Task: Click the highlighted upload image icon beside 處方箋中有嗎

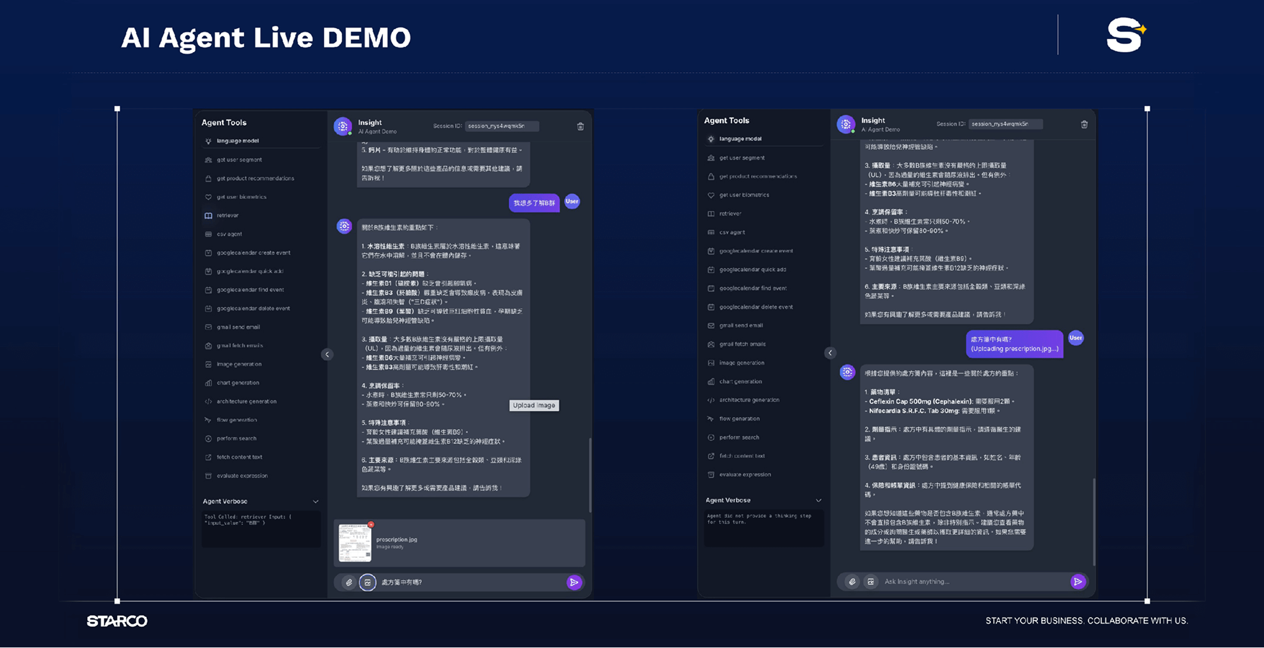Action: (368, 582)
